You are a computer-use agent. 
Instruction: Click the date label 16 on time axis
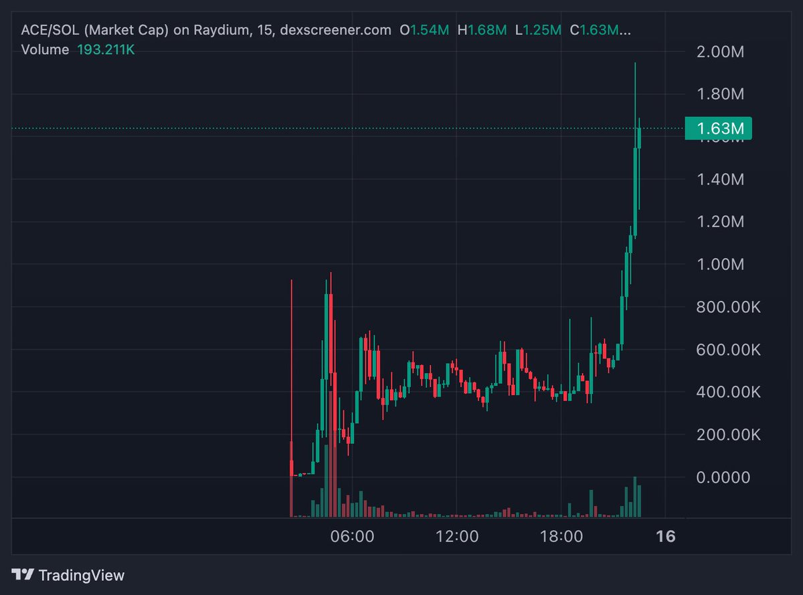[666, 536]
